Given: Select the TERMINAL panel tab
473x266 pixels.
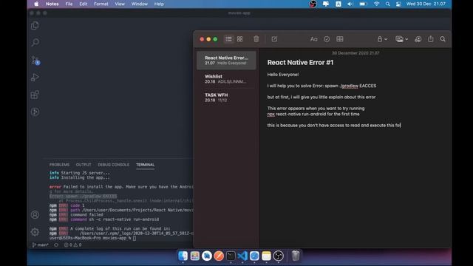Looking at the screenshot, I should click(x=145, y=165).
